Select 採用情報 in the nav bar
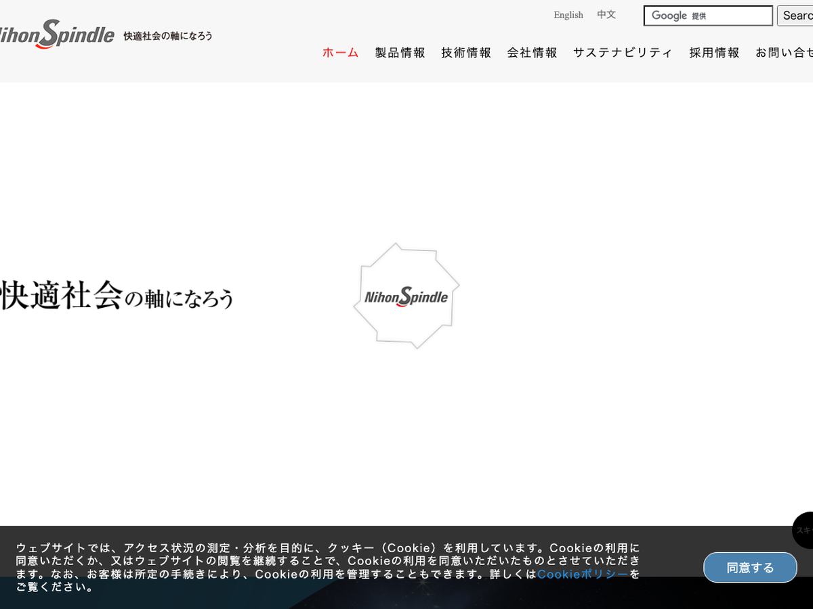 (x=714, y=53)
